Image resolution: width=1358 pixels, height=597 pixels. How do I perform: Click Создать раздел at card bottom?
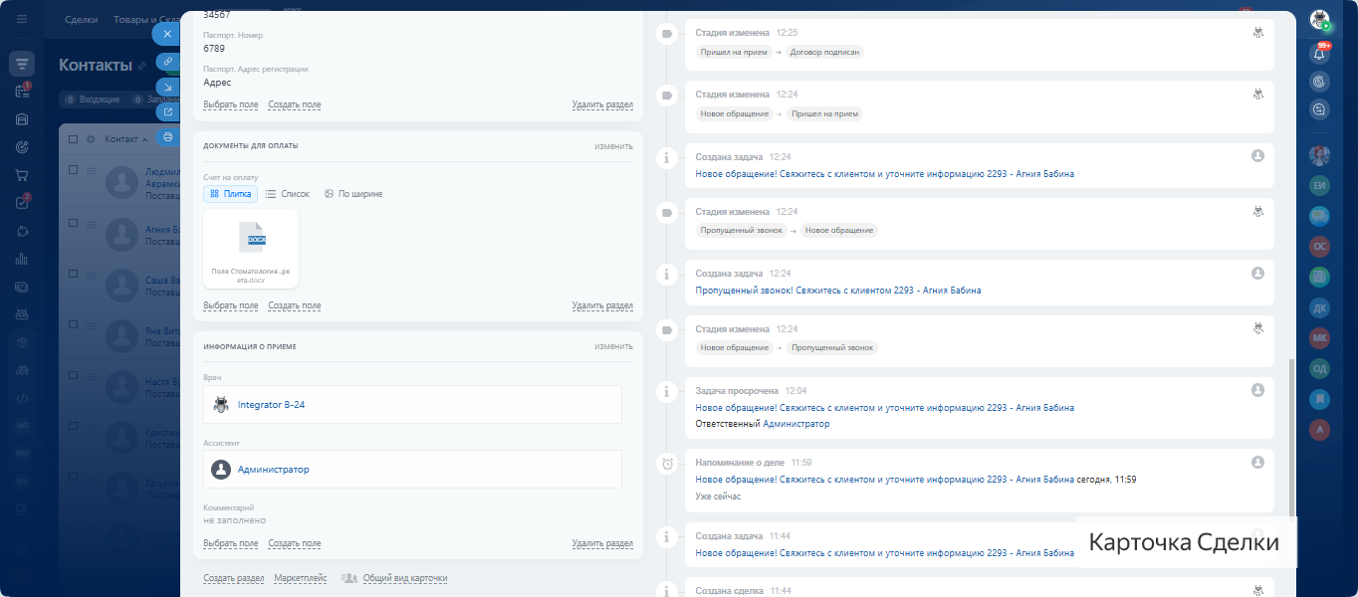point(233,578)
